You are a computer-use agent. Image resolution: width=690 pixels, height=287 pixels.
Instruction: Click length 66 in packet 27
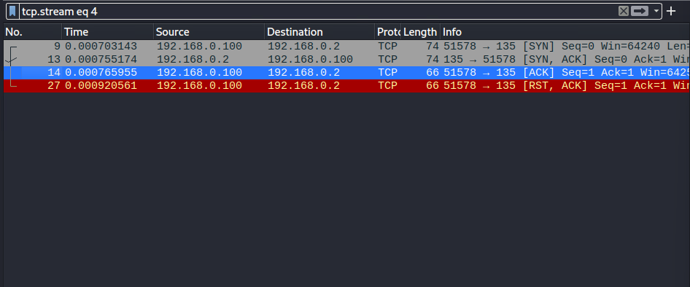coord(433,86)
